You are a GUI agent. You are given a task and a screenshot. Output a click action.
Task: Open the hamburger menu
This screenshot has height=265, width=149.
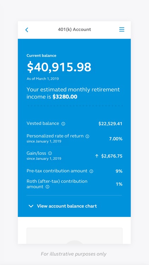pos(121,29)
